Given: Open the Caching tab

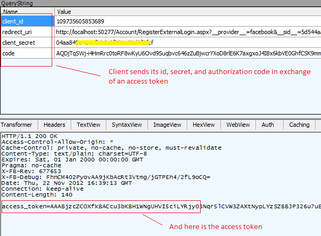Looking at the screenshot, I should tap(299, 125).
